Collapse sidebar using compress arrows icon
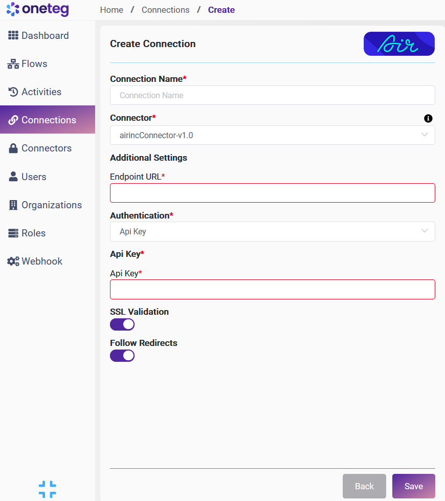 [48, 489]
